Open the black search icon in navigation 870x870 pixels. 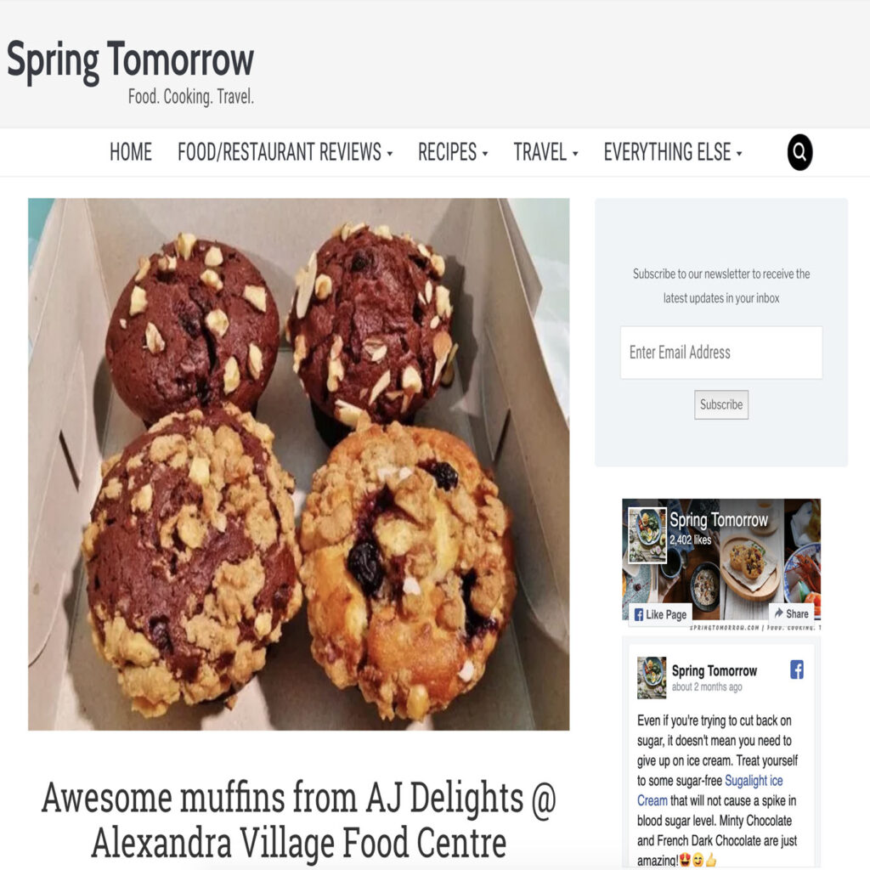click(x=799, y=152)
